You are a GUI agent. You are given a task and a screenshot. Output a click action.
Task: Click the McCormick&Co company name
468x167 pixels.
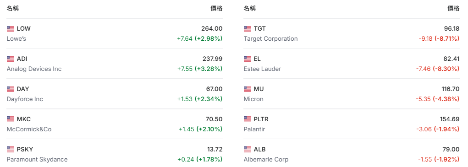[29, 129]
